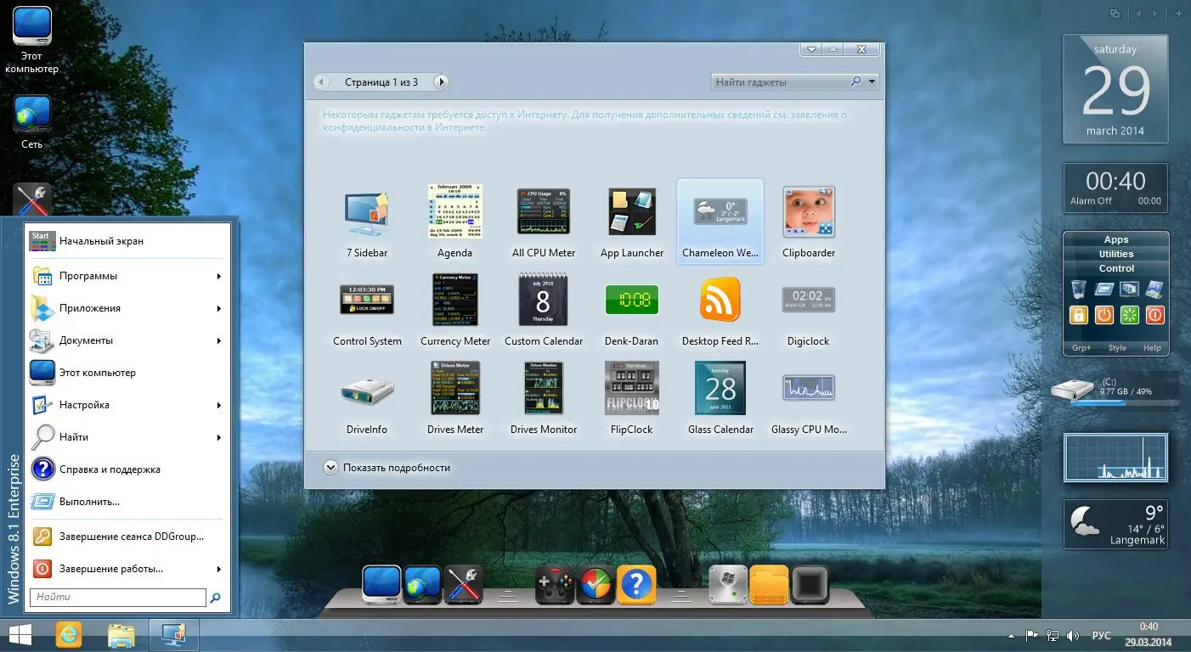Click the Windows Start button

point(20,635)
